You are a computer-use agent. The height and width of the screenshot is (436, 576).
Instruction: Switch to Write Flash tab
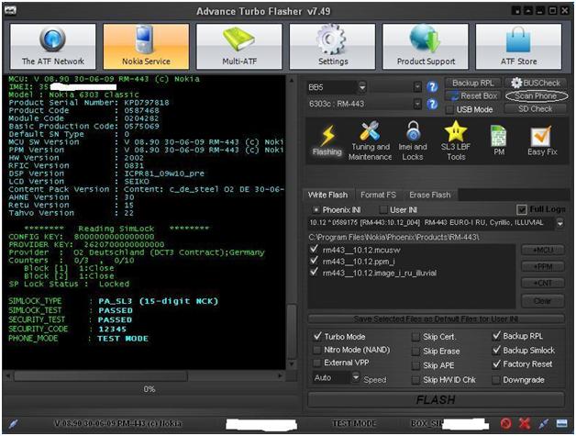point(327,195)
